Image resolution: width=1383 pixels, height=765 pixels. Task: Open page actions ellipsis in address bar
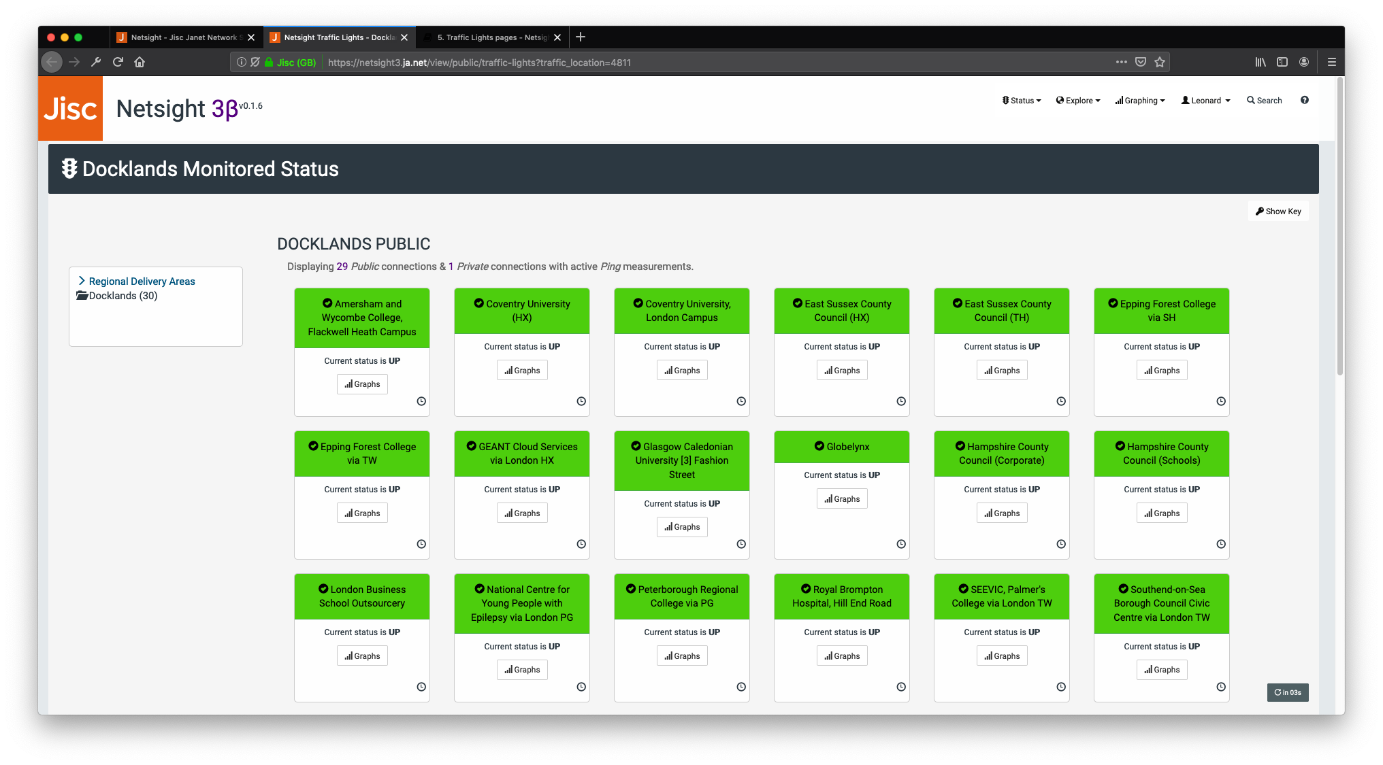pos(1121,62)
